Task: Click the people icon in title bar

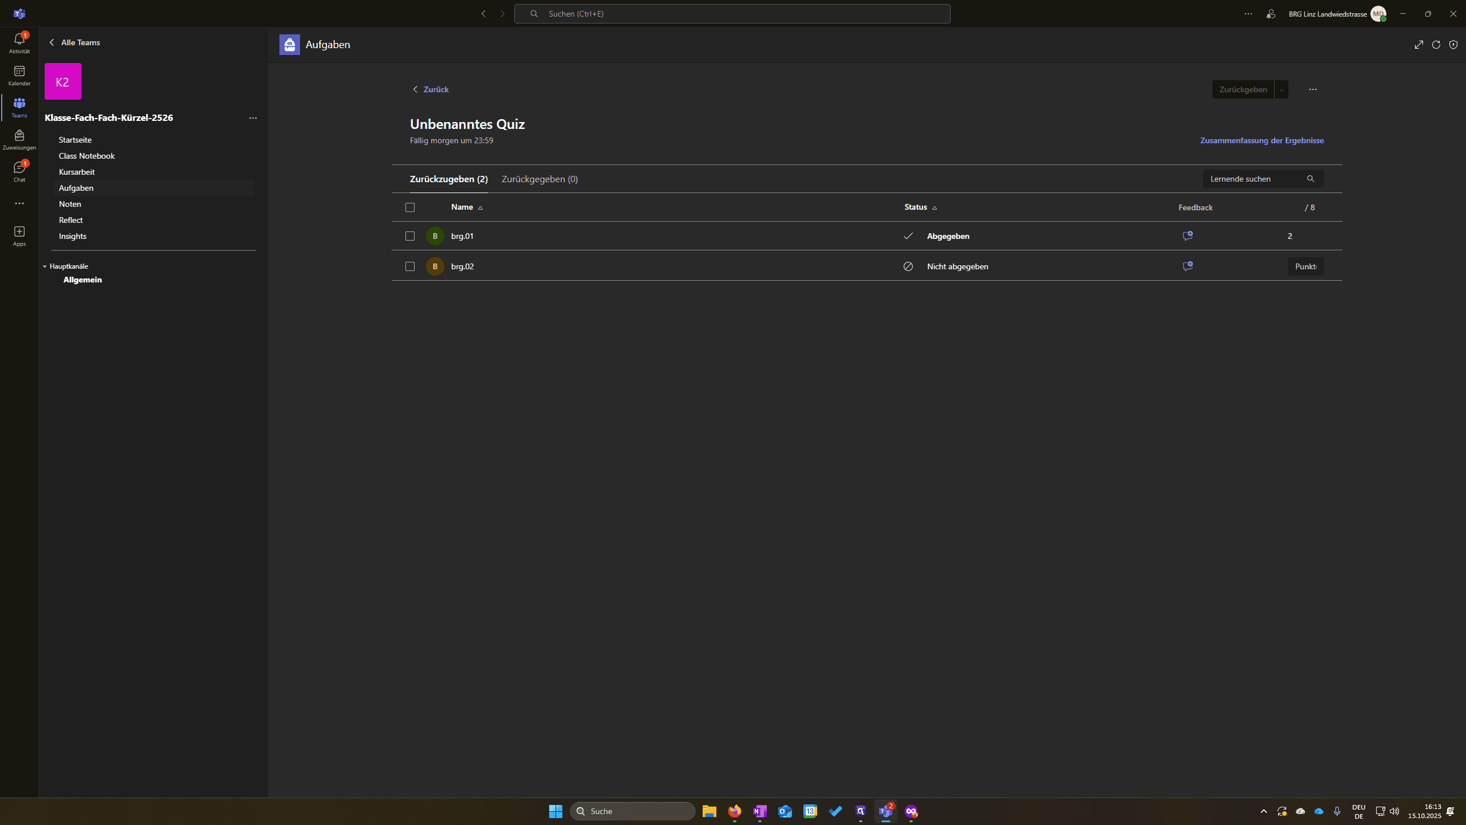Action: pos(1271,14)
